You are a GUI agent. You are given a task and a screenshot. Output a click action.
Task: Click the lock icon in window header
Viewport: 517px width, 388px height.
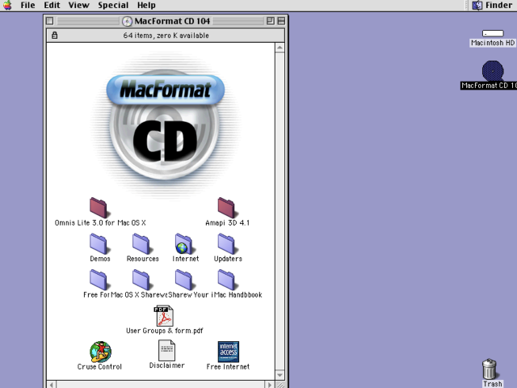55,36
